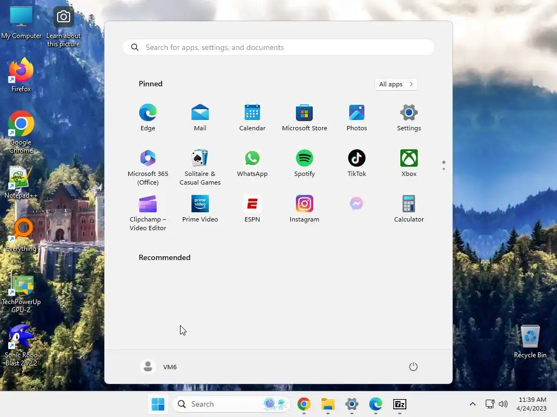557x417 pixels.
Task: Open the VM6 user account menu
Action: coord(159,367)
